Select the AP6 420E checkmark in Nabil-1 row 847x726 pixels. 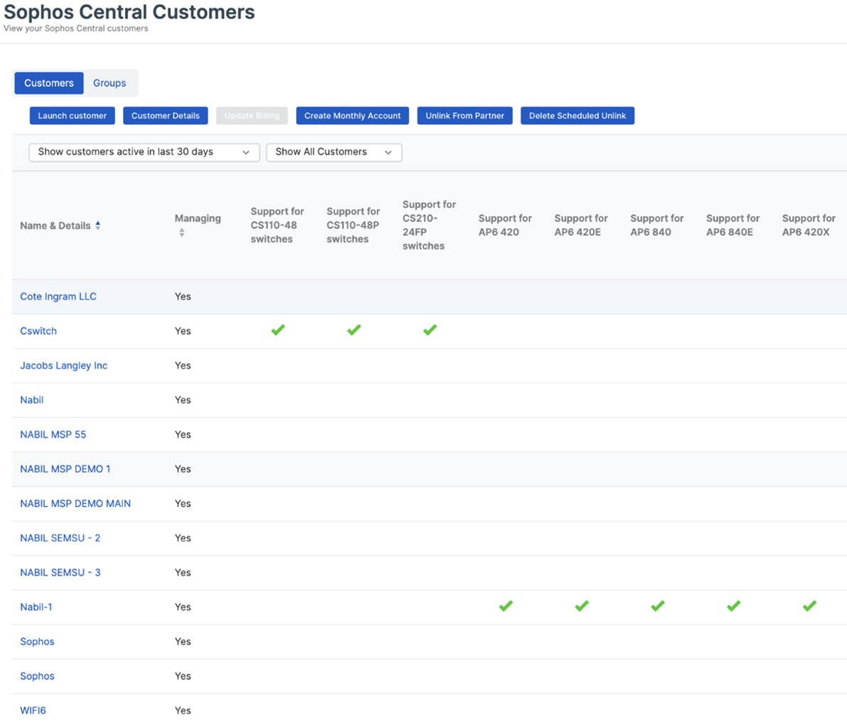[581, 606]
